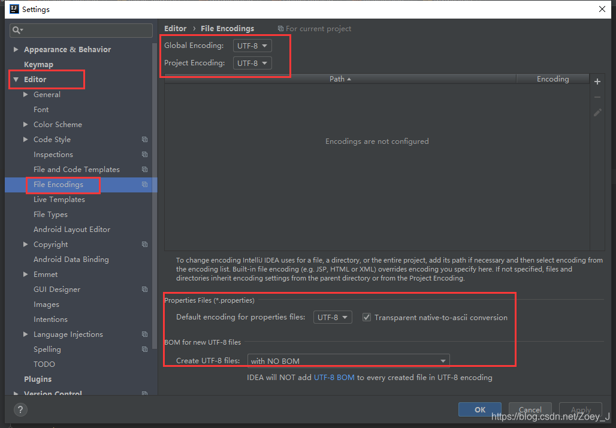
Task: Open the Images settings page
Action: (x=46, y=305)
